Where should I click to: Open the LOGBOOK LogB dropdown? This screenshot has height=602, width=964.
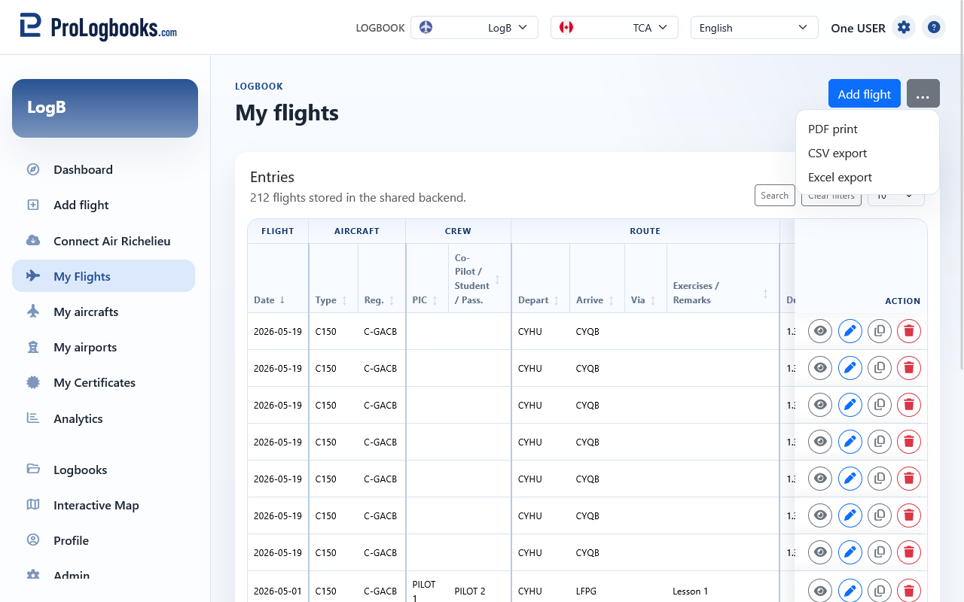pyautogui.click(x=474, y=28)
